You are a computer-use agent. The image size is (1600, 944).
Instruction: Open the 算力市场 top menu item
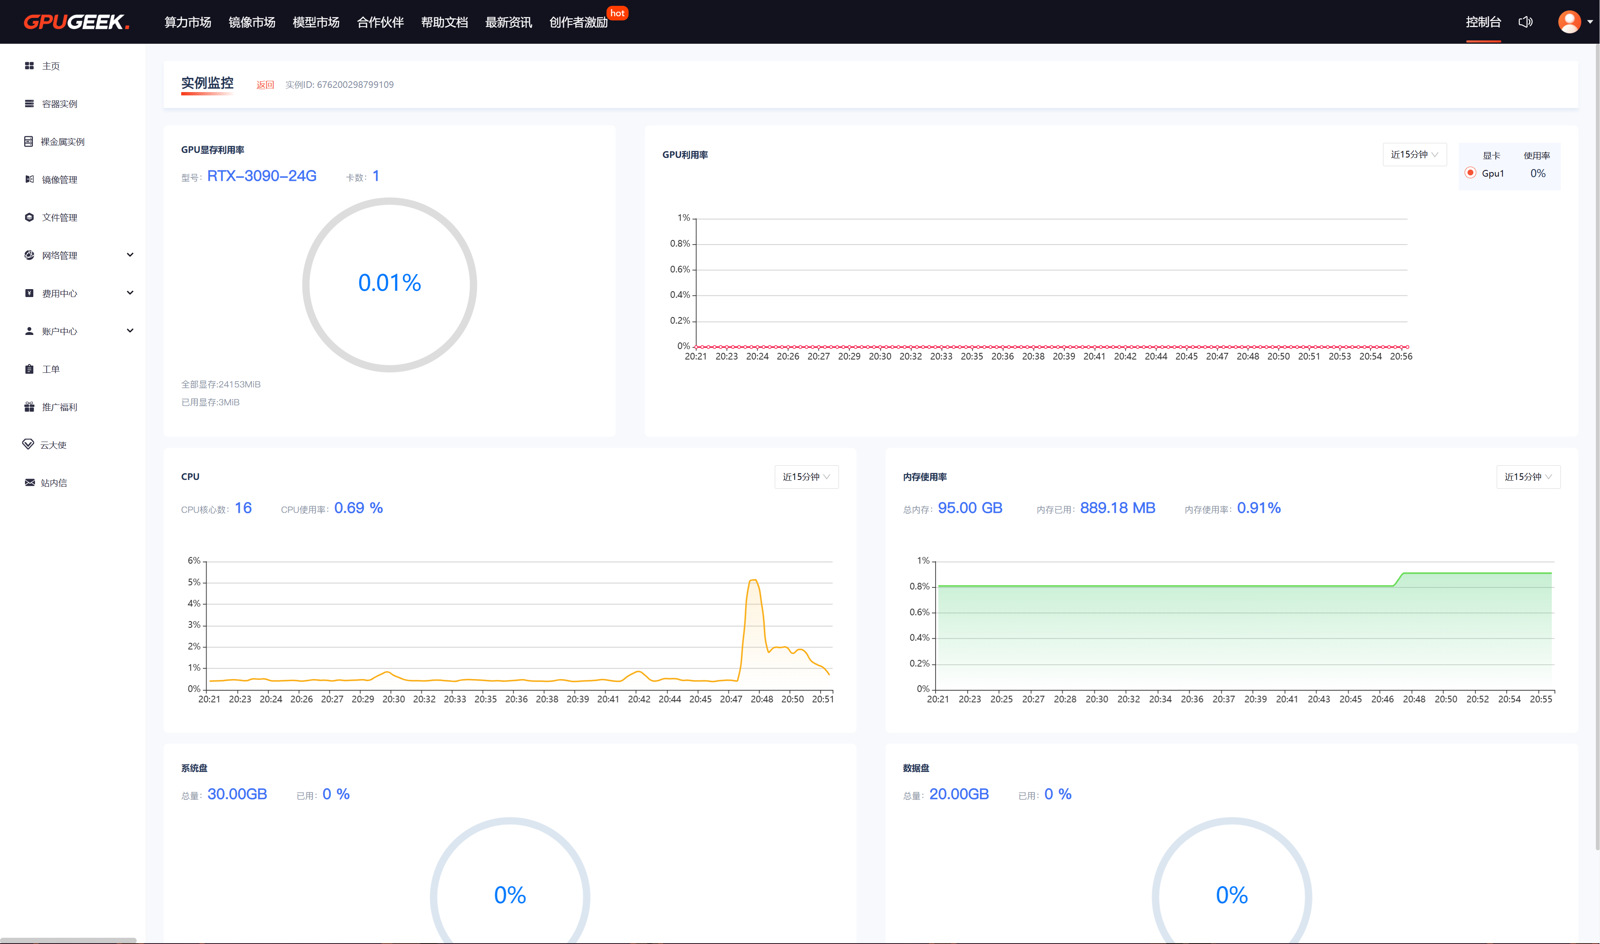click(187, 22)
